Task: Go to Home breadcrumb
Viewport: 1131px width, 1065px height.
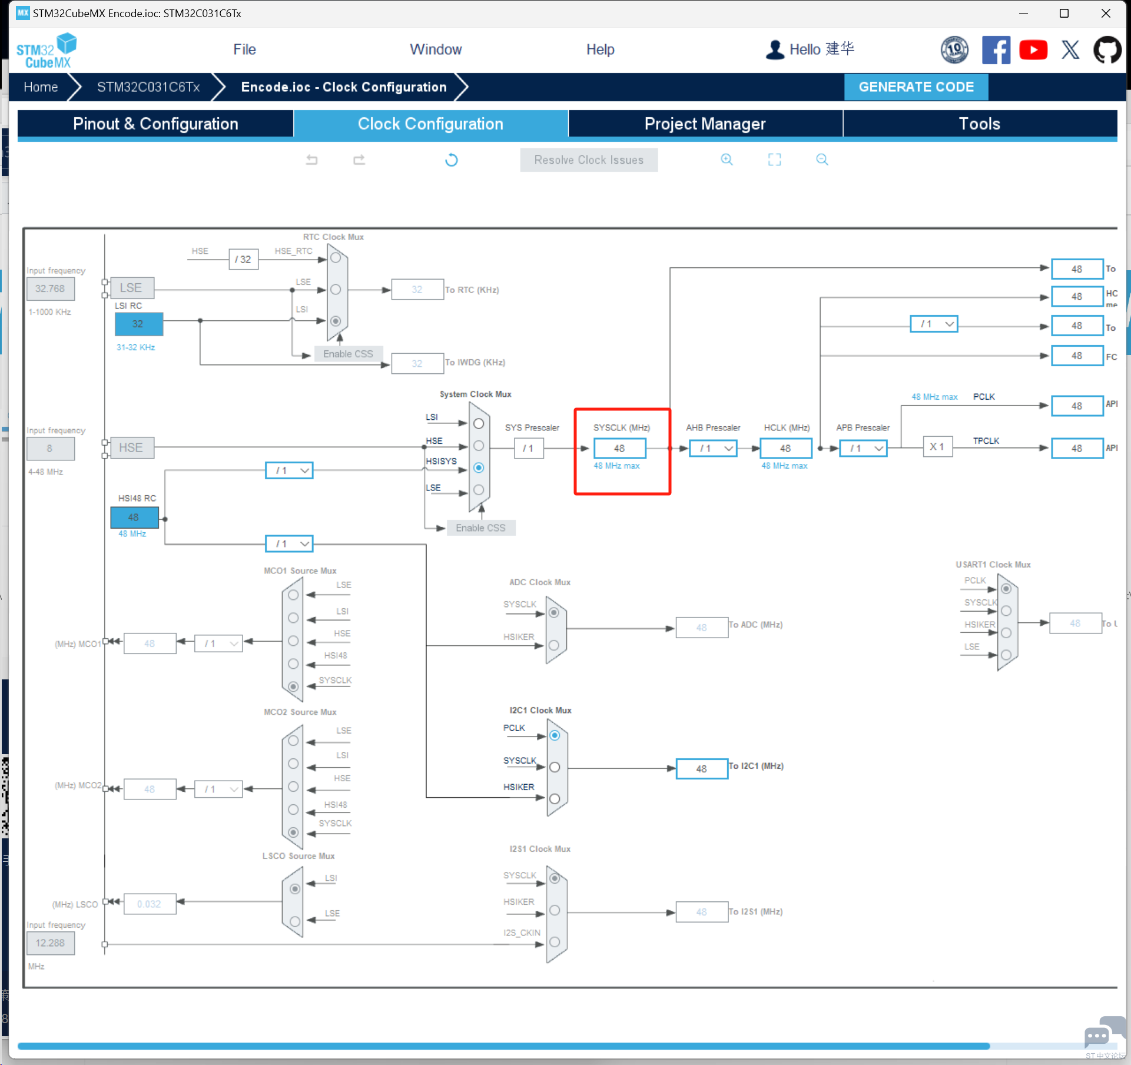Action: (x=41, y=87)
